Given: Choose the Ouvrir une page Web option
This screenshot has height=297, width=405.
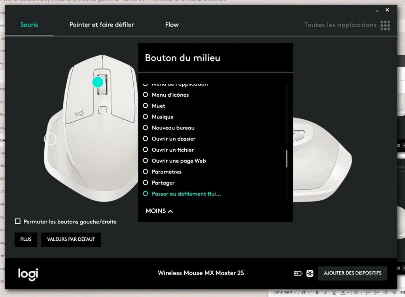Looking at the screenshot, I should click(x=174, y=161).
